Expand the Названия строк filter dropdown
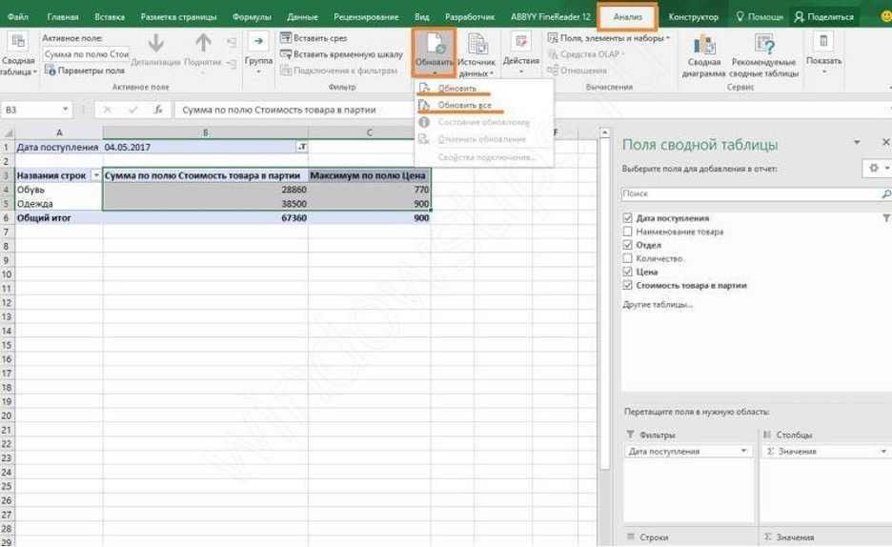This screenshot has height=547, width=892. click(95, 175)
